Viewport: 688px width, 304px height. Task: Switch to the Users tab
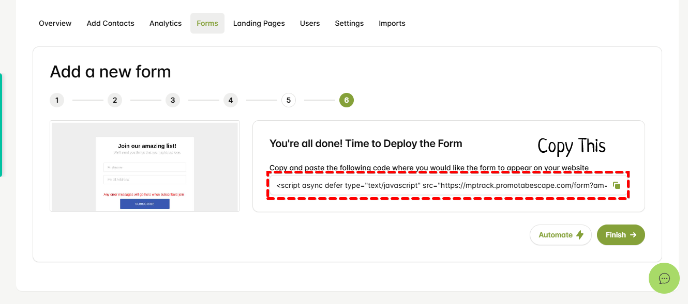tap(310, 23)
